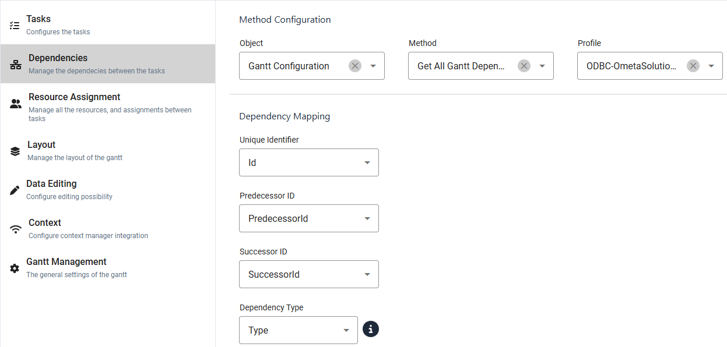
Task: Click the Method field showing Get All Gantt Dependencies
Action: click(x=461, y=66)
